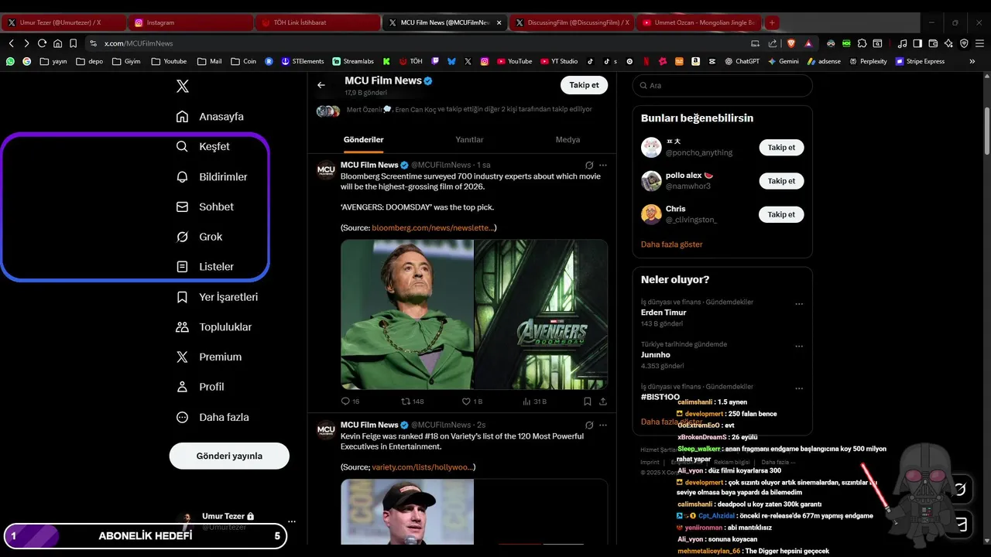The image size is (991, 557).
Task: Open WhatsApp bookmark icon
Action: pyautogui.click(x=10, y=61)
